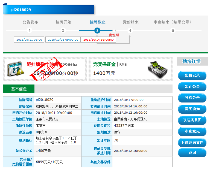Open the 出让公告 announcement

click(x=192, y=87)
